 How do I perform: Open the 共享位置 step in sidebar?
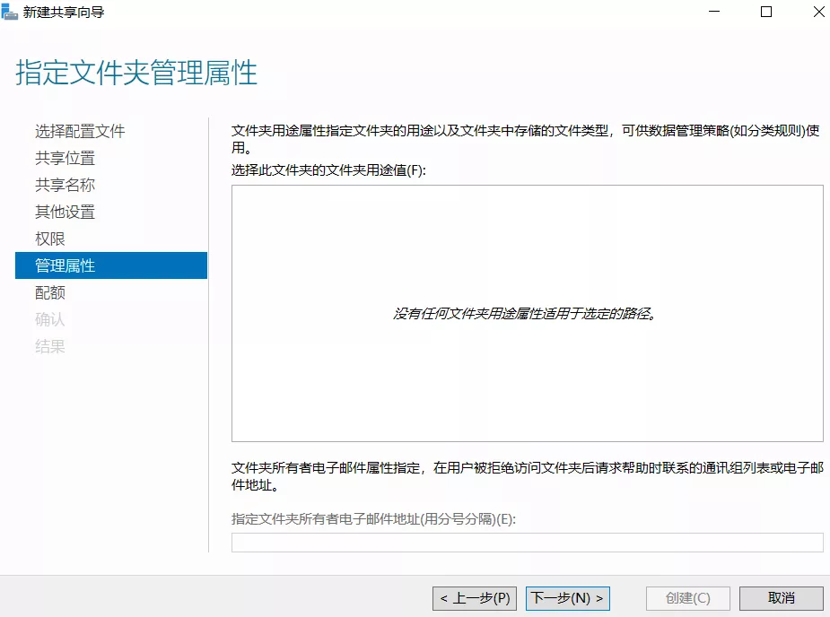click(x=65, y=158)
